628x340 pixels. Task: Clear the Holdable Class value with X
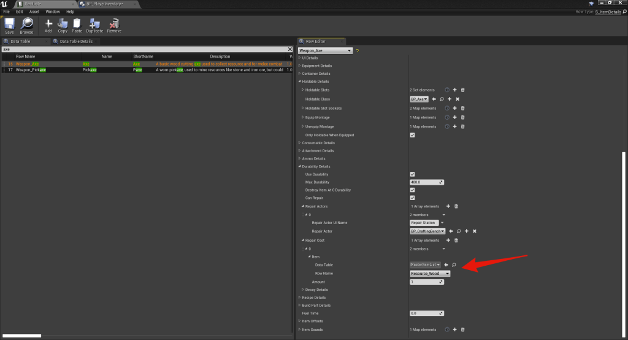point(458,99)
